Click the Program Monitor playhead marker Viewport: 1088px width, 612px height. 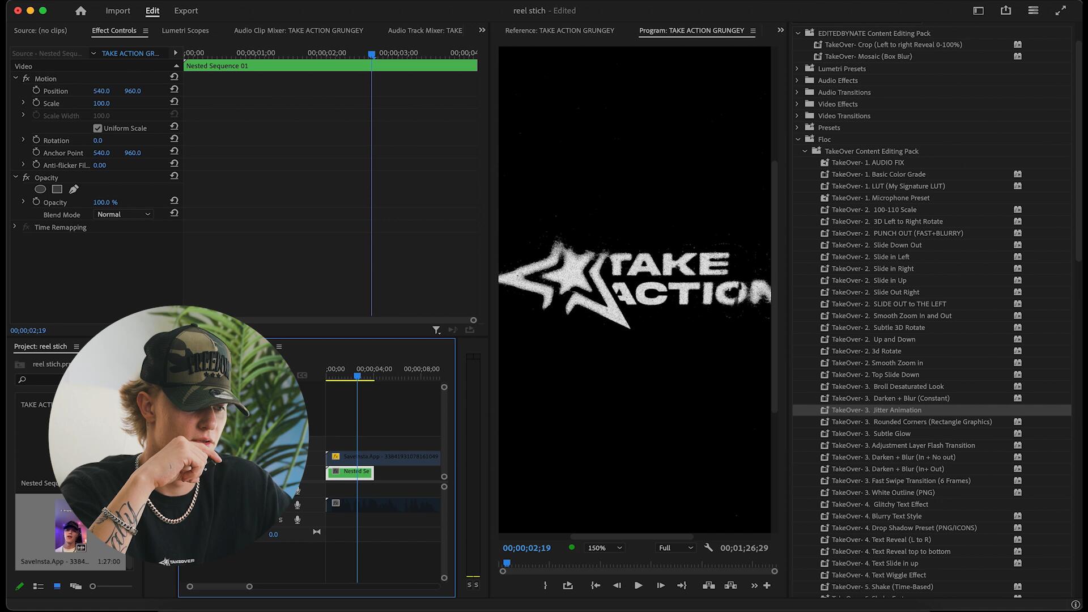click(507, 563)
